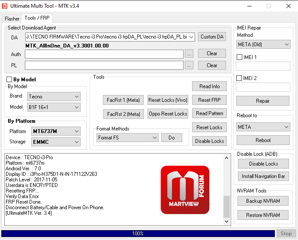Tick the IMEI 1 checkbox
The width and height of the screenshot is (298, 240).
239,57
